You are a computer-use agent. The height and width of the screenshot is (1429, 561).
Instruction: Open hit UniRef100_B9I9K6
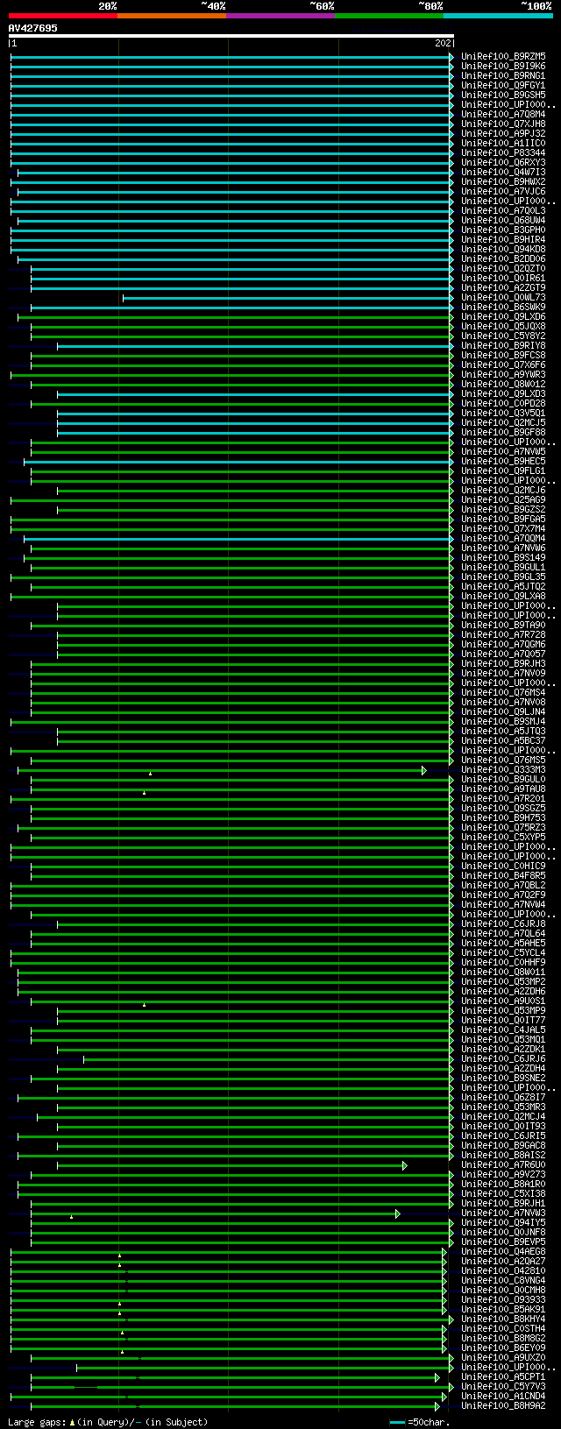503,67
